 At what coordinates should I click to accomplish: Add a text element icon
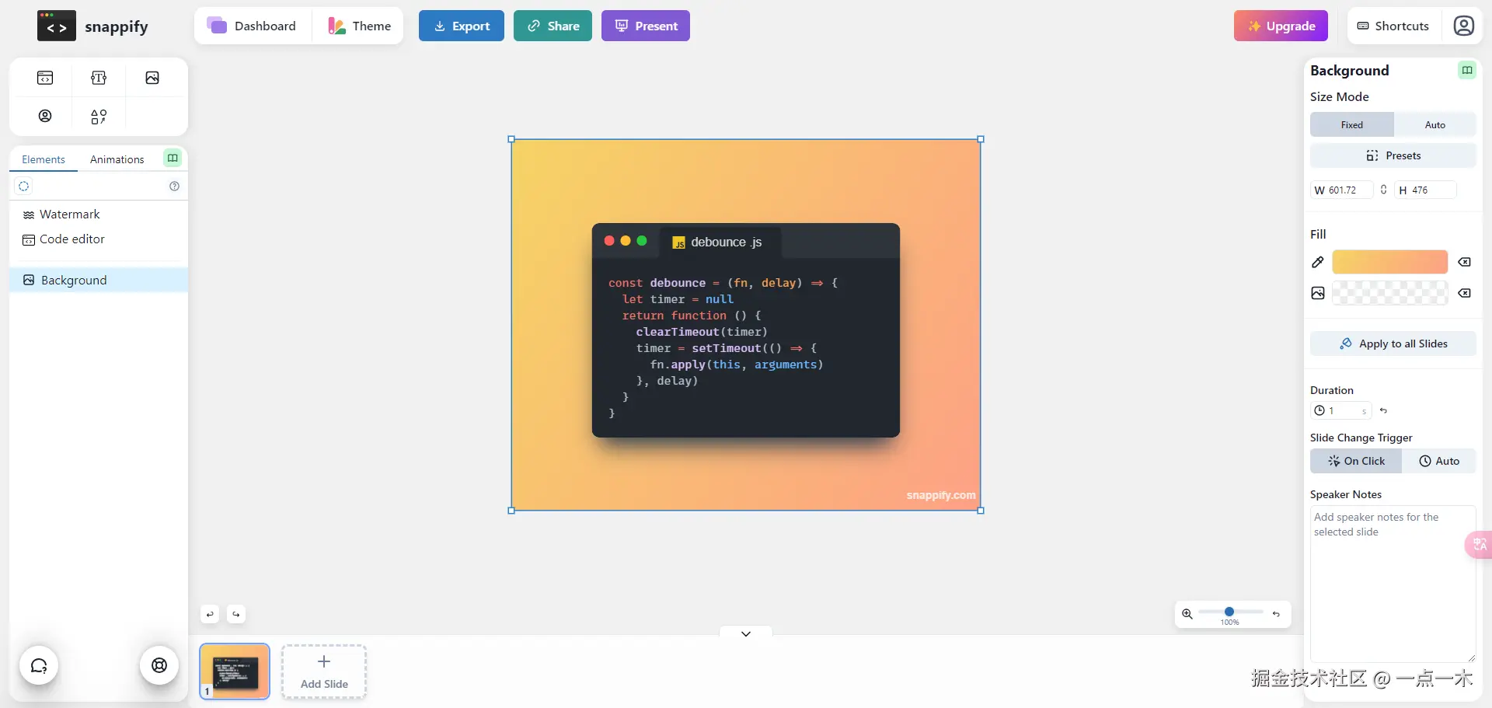(99, 78)
